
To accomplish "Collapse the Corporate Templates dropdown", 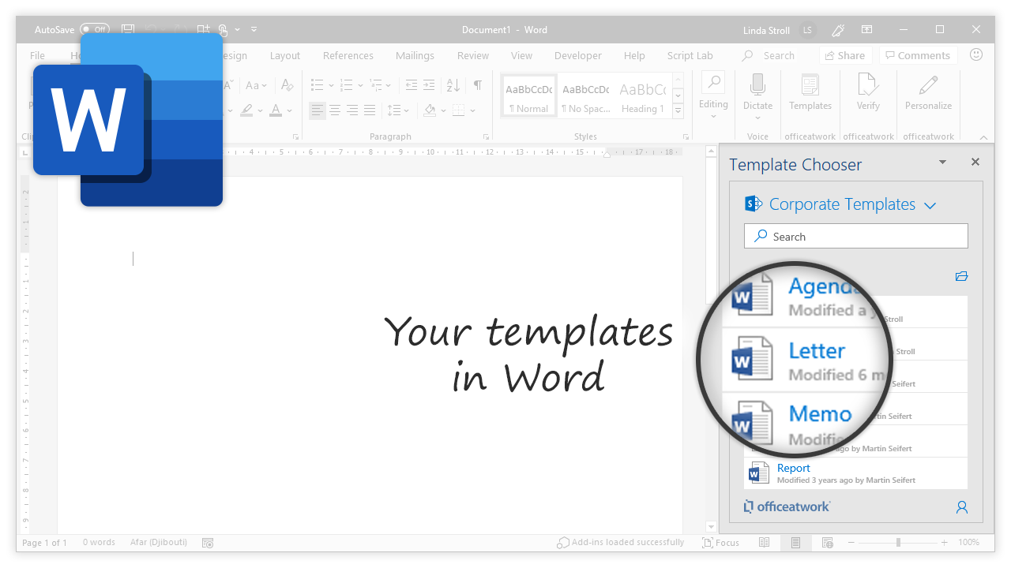I will [x=930, y=204].
